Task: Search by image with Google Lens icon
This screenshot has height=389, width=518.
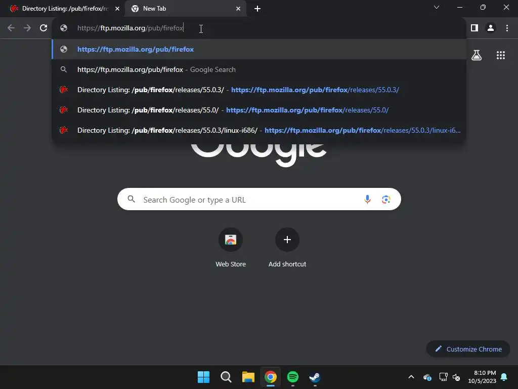Action: click(x=386, y=200)
